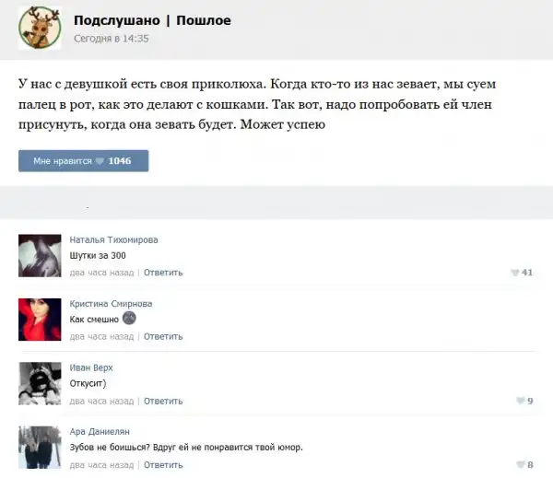Reply to Иван Верх via Ответить

(163, 402)
